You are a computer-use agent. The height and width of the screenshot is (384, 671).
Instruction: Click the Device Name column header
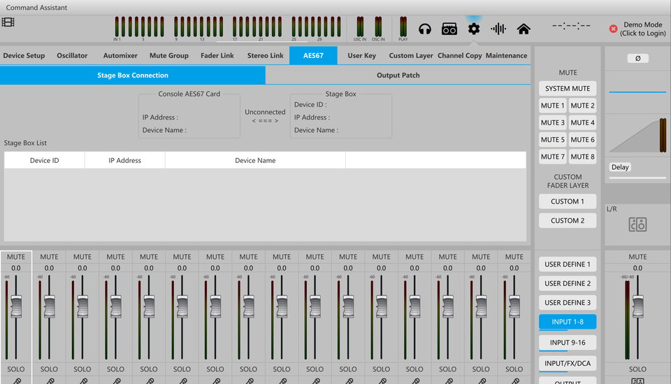255,160
